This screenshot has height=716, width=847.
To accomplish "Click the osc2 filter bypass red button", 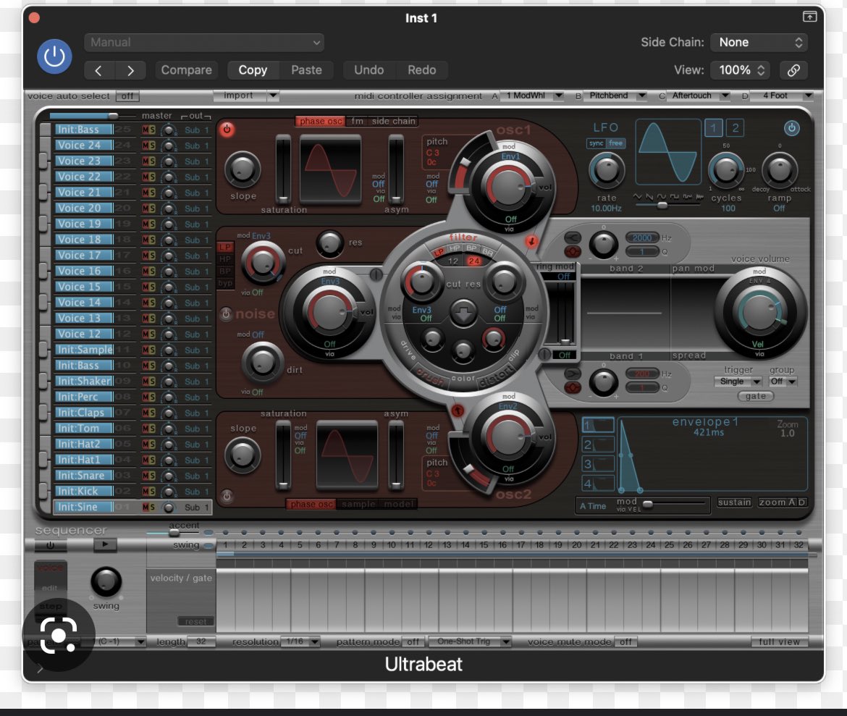I will [x=458, y=410].
